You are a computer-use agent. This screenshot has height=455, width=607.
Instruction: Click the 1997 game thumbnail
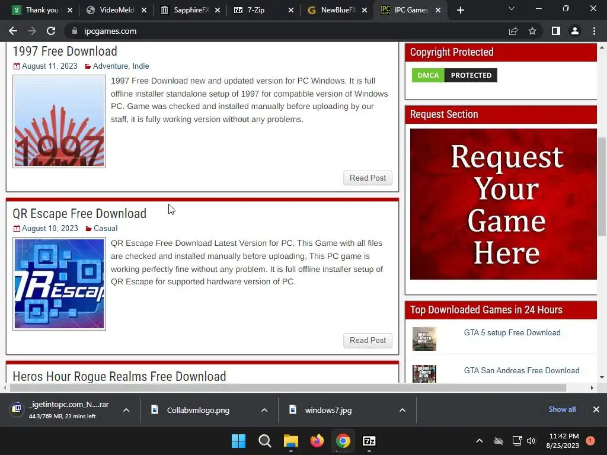(59, 121)
